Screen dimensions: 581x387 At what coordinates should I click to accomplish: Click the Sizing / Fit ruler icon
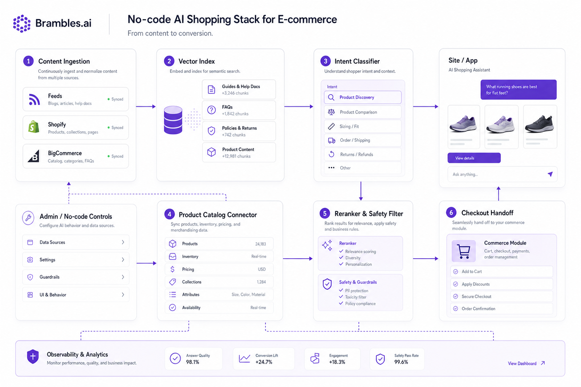pos(331,126)
